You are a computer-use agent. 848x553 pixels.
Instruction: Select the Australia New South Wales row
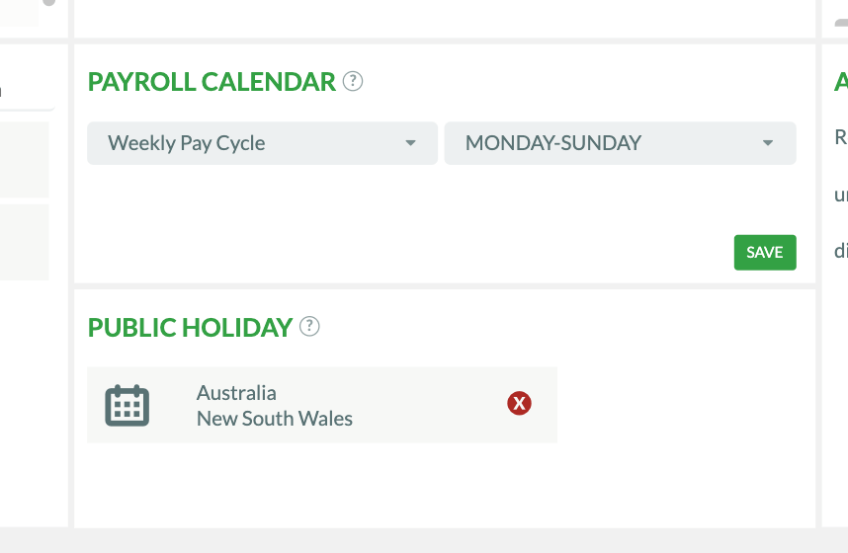pos(322,405)
